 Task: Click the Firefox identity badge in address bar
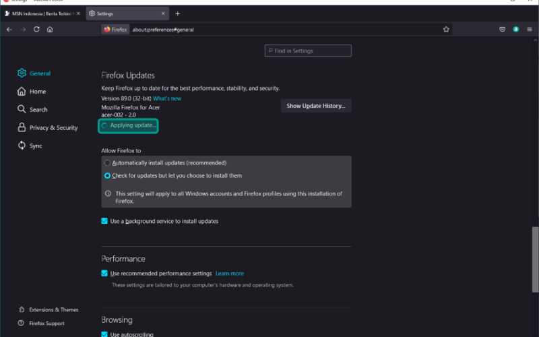(x=115, y=30)
